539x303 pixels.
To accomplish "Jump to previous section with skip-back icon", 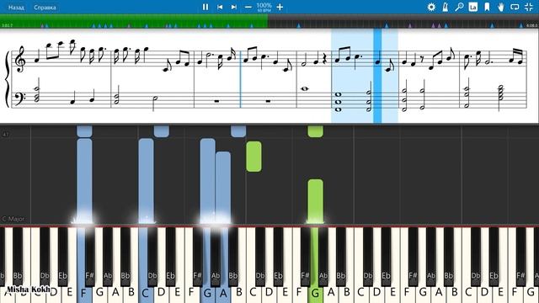I will tap(220, 7).
